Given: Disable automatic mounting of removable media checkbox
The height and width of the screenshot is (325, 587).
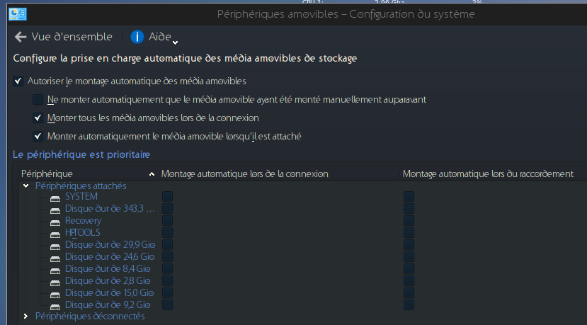Looking at the screenshot, I should [18, 81].
